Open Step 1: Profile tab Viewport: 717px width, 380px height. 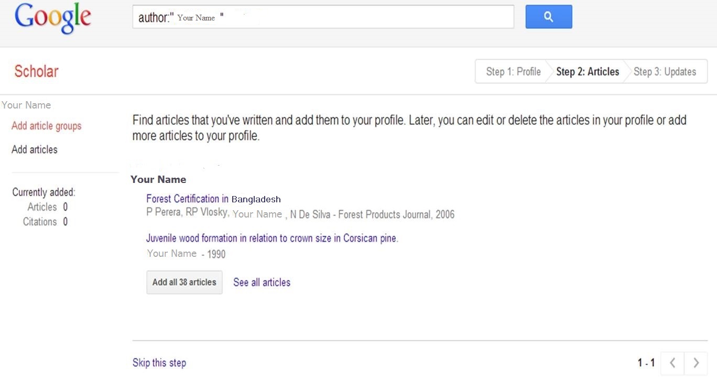tap(513, 72)
